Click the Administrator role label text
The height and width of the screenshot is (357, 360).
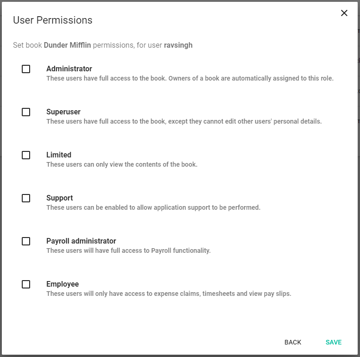[69, 69]
